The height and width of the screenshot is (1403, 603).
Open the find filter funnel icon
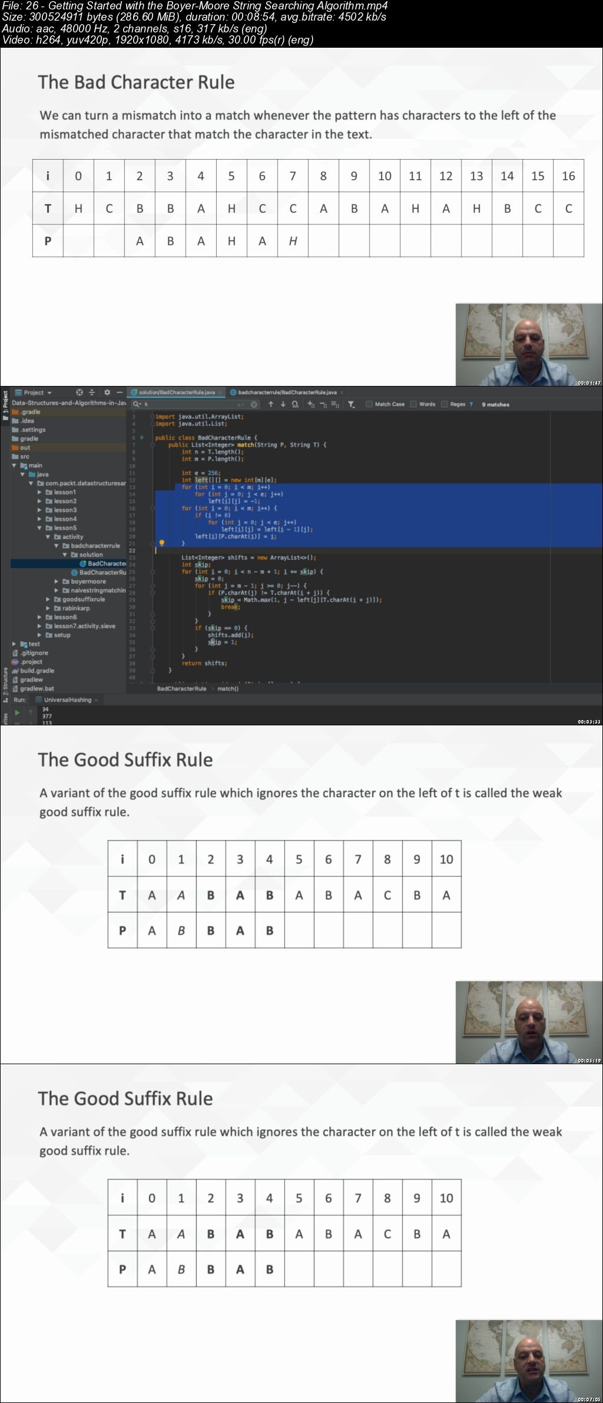(x=351, y=404)
